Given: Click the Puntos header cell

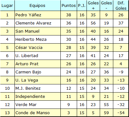Looking at the screenshot, I should [x=69, y=6].
